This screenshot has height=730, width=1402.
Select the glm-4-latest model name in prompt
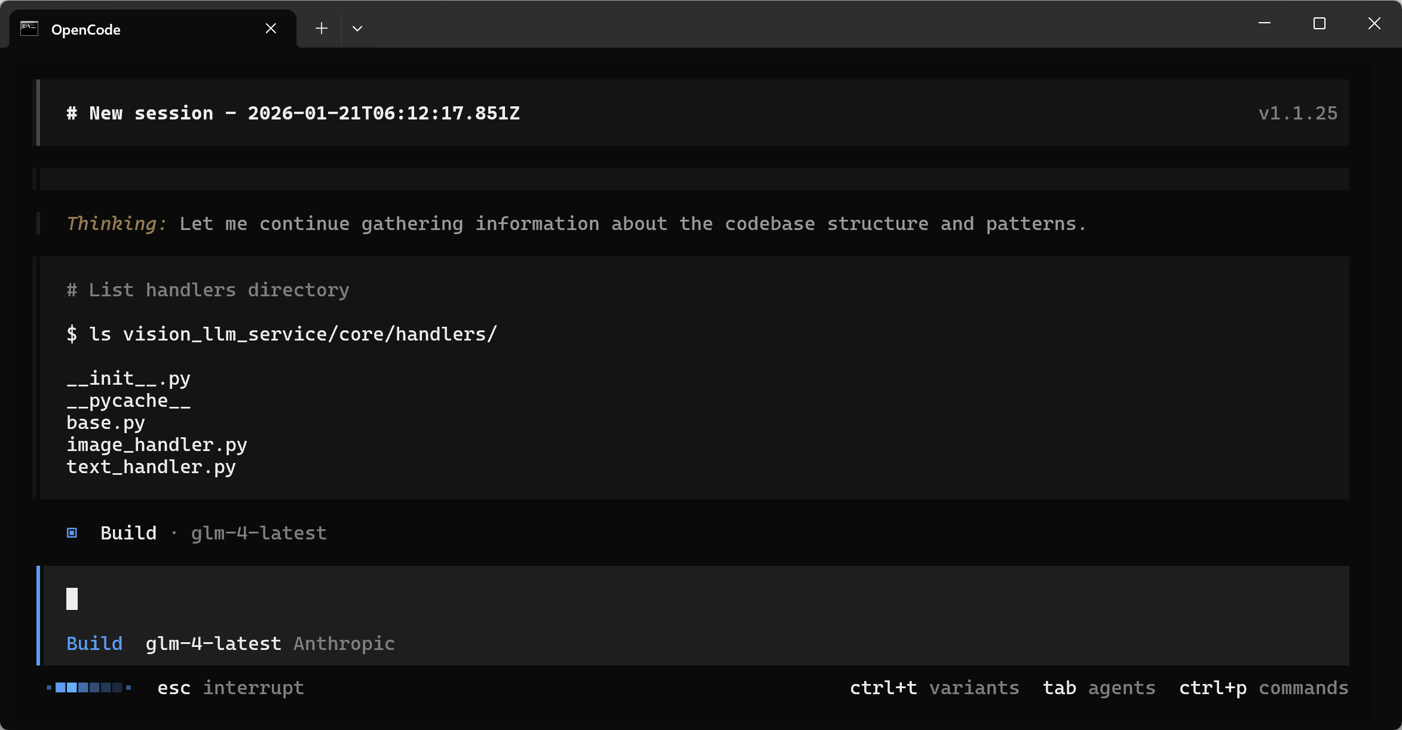click(213, 643)
